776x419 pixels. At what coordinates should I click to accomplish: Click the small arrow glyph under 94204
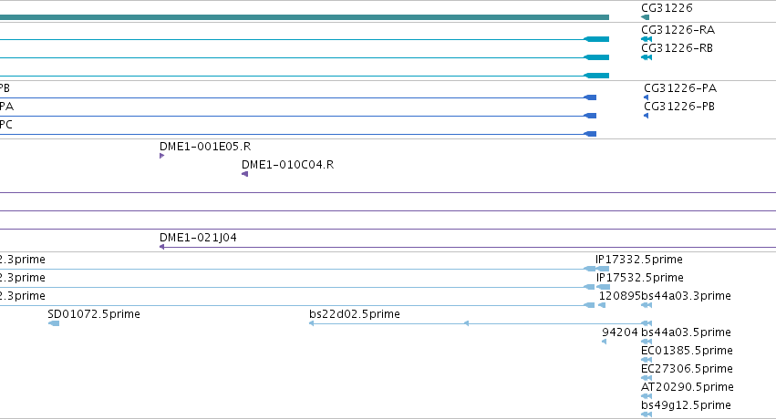604,342
